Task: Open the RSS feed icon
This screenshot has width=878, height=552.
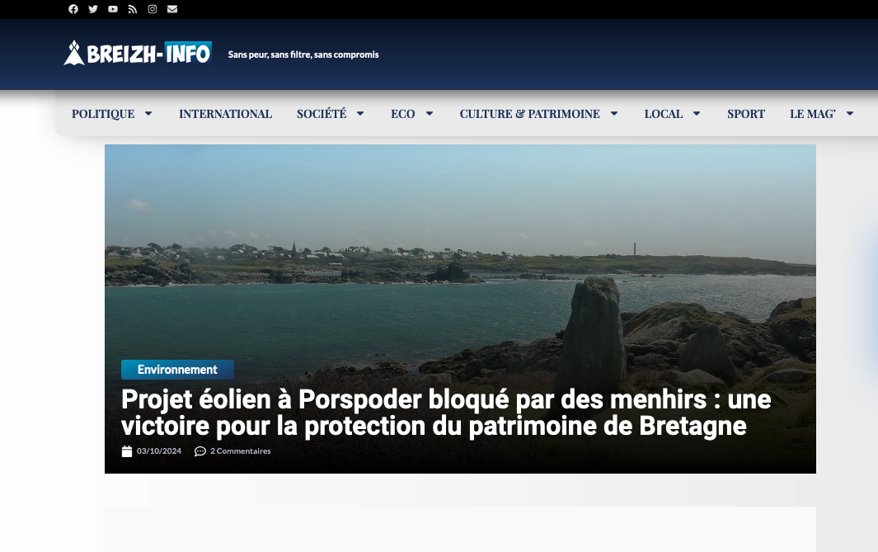Action: (x=133, y=9)
